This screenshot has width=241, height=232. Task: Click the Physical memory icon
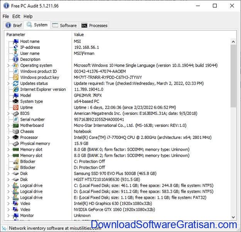16,144
